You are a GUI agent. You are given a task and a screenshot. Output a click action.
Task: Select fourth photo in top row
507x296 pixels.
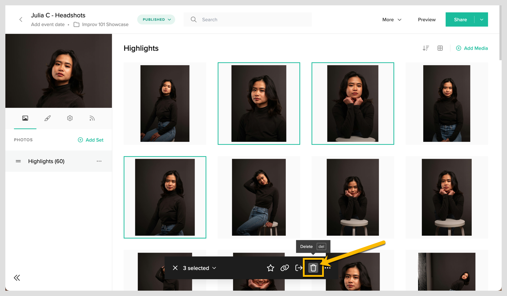(x=447, y=104)
